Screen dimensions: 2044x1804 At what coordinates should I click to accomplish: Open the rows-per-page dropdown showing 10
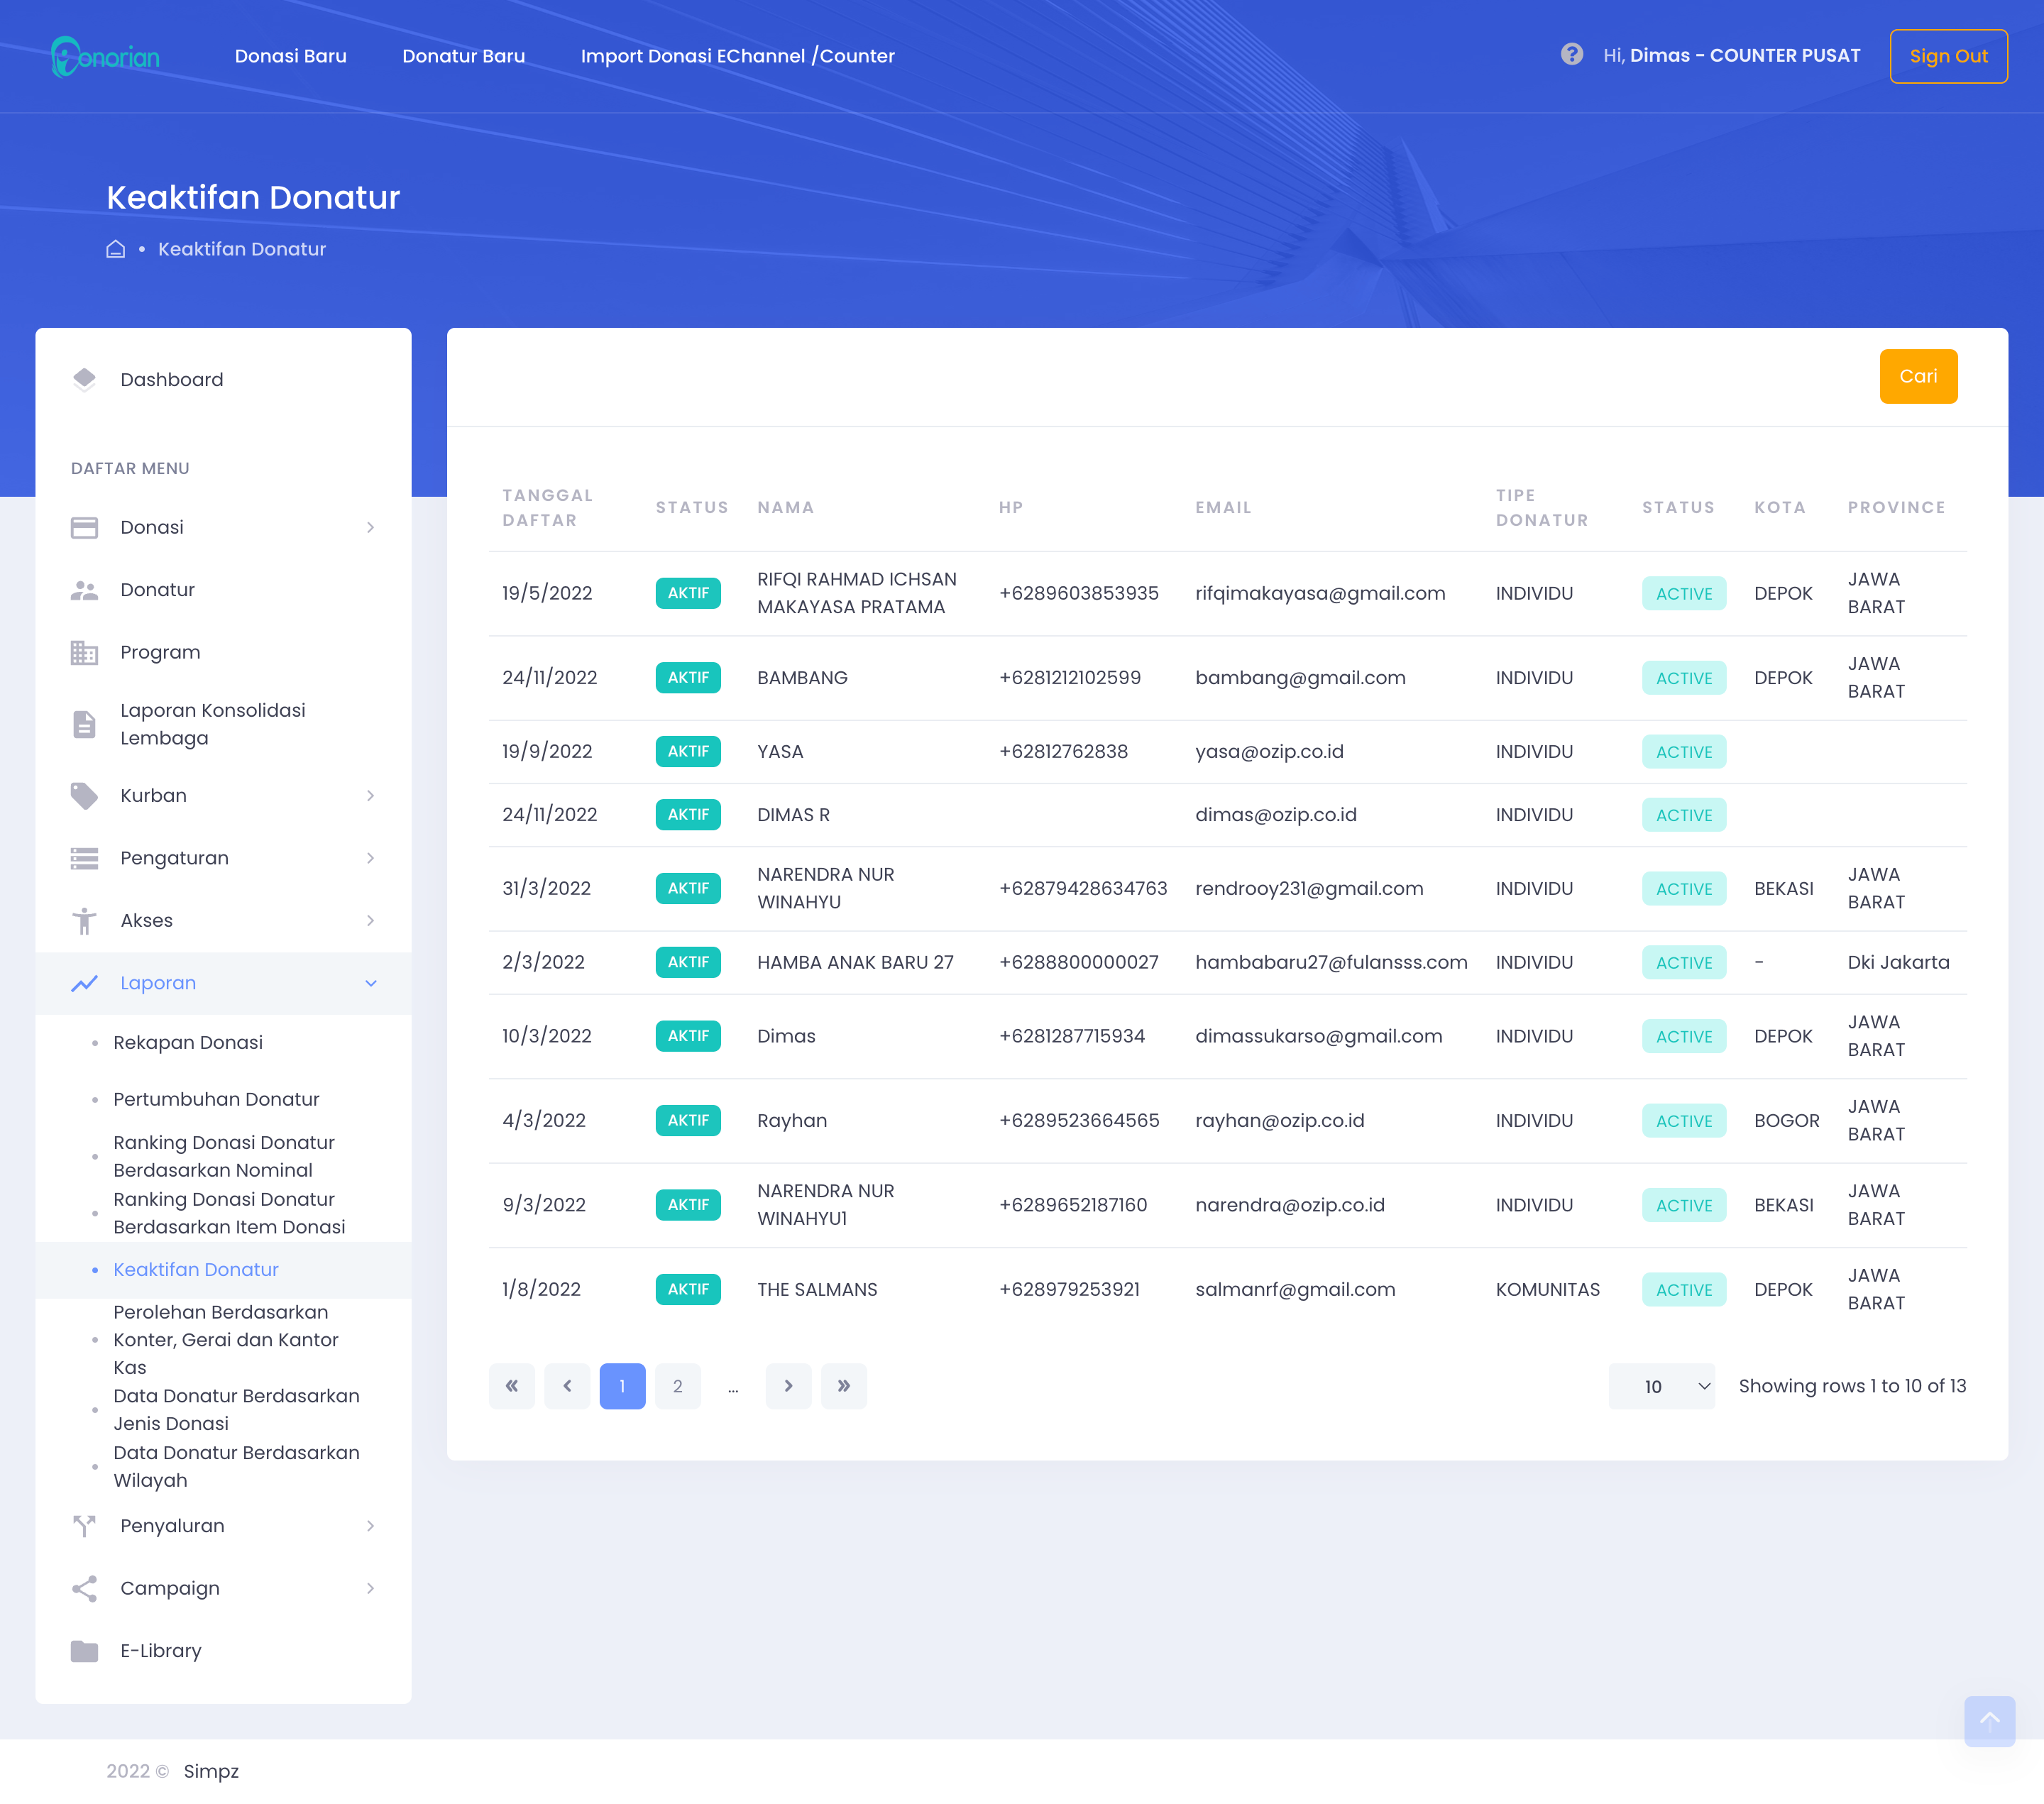pyautogui.click(x=1661, y=1386)
